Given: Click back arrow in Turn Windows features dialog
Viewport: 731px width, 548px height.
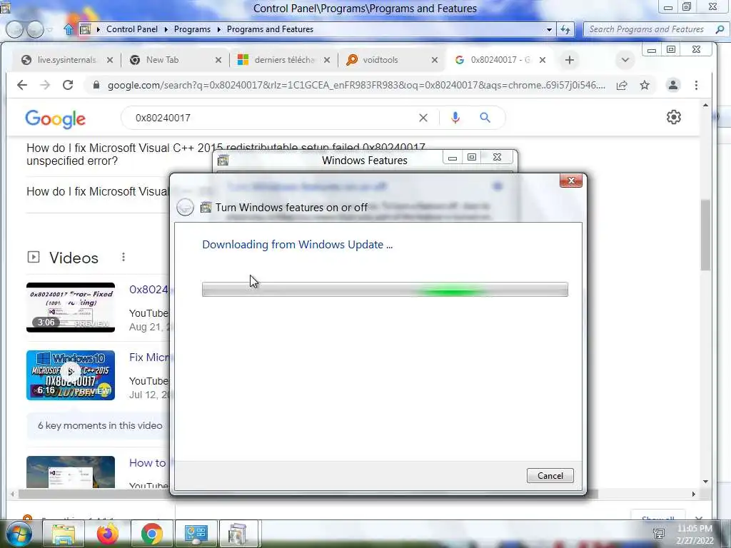Looking at the screenshot, I should [185, 207].
